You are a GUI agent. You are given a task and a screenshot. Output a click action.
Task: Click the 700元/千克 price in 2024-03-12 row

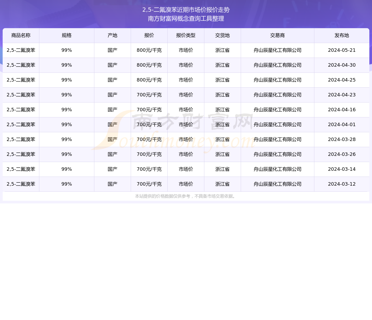pos(149,184)
